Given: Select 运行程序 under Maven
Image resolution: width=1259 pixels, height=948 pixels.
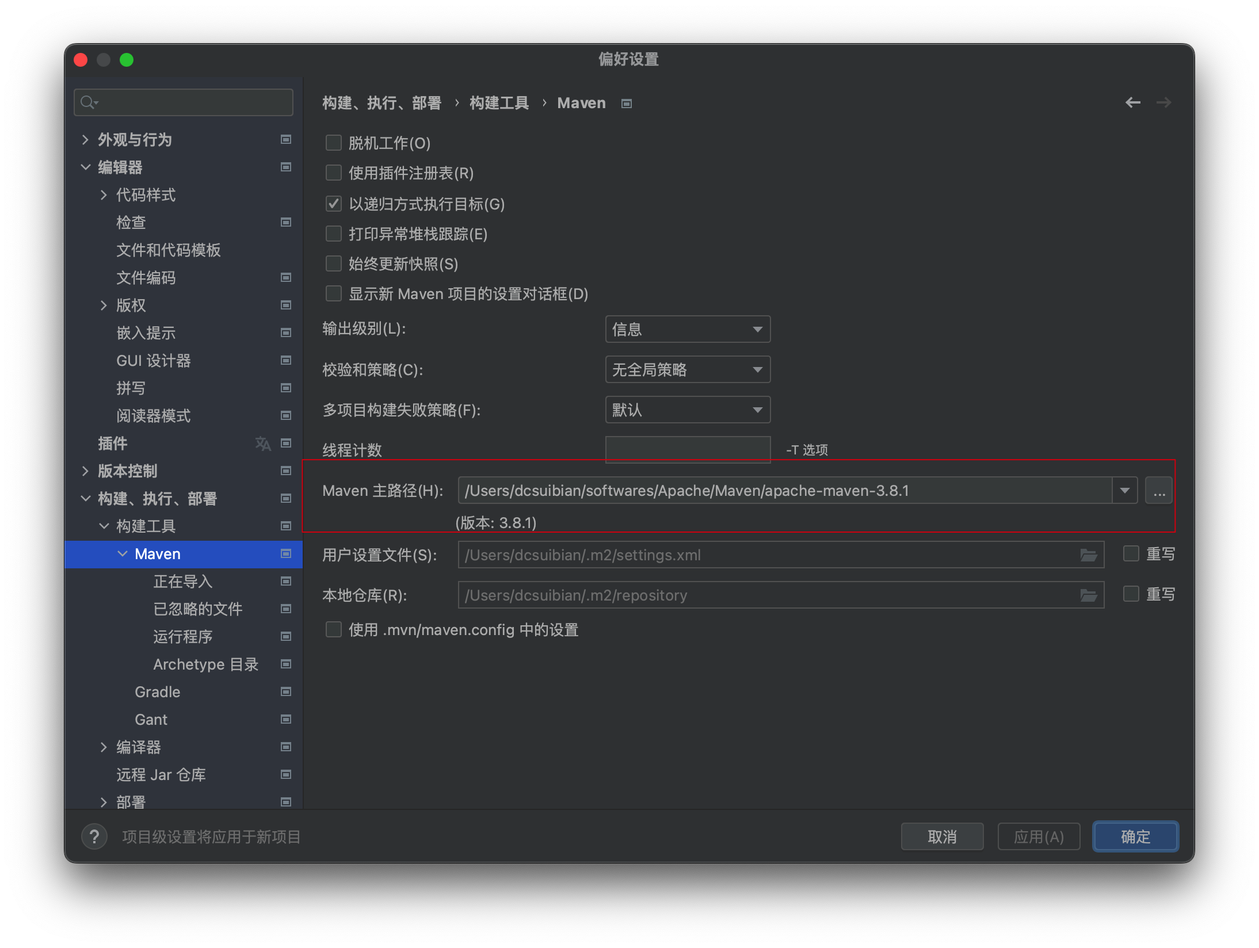Looking at the screenshot, I should pyautogui.click(x=183, y=636).
